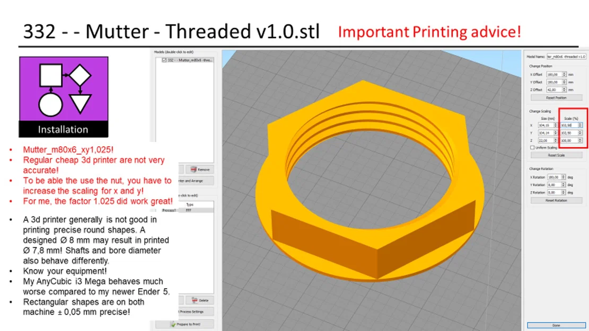The image size is (589, 331).
Task: Click the 'Know your equipment!' bullet text
Action: (65, 271)
